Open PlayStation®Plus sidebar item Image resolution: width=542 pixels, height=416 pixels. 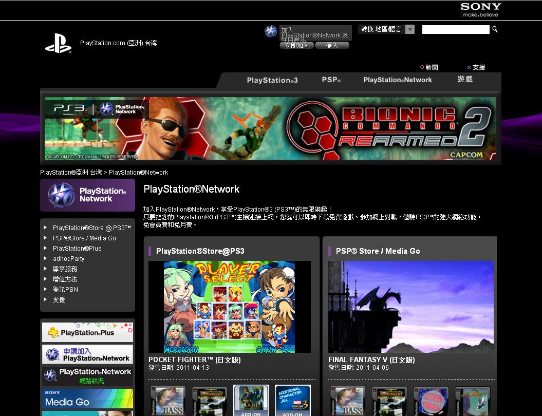point(77,249)
